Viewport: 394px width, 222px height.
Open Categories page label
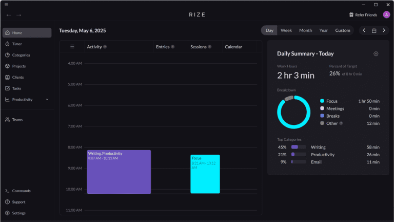coord(21,55)
